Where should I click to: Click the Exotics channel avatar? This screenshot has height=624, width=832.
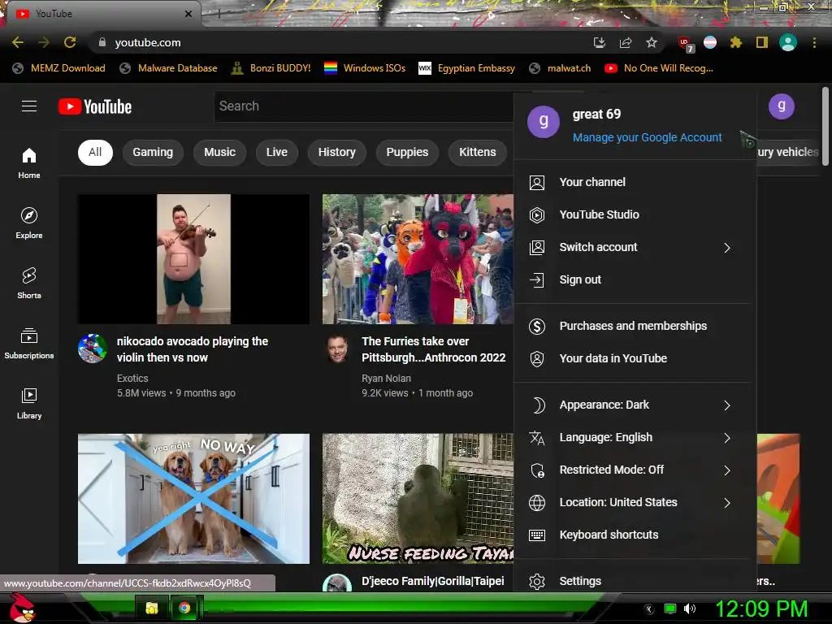tap(93, 348)
